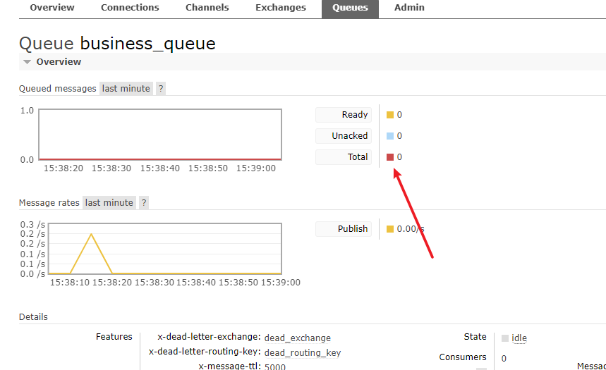Collapse the Overview section triangle
The width and height of the screenshot is (606, 370).
pyautogui.click(x=27, y=62)
